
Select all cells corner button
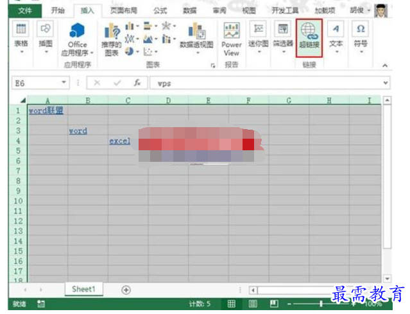point(23,100)
